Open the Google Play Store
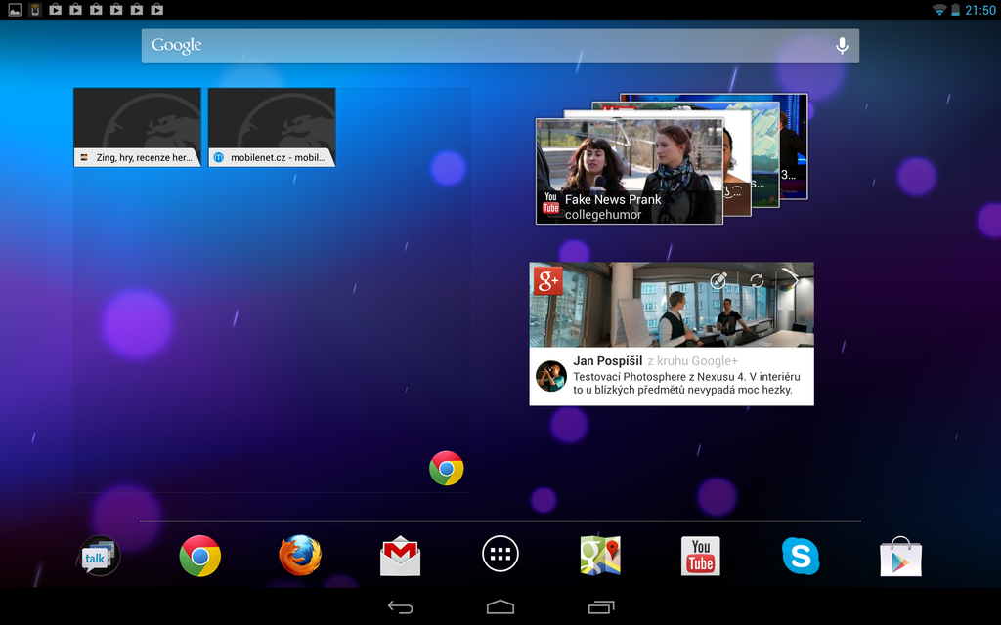This screenshot has width=1001, height=625. point(900,555)
